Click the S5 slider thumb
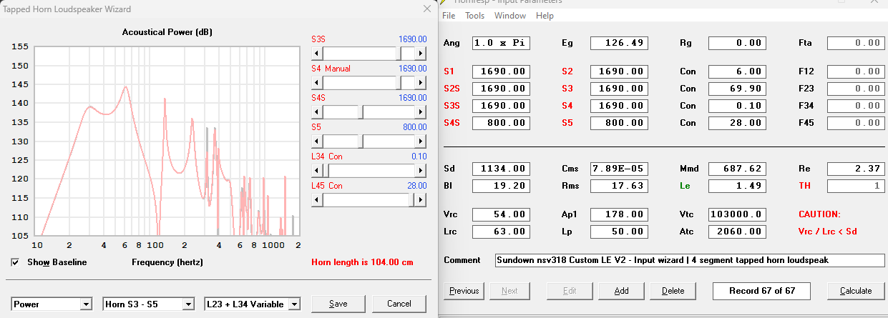 (361, 141)
